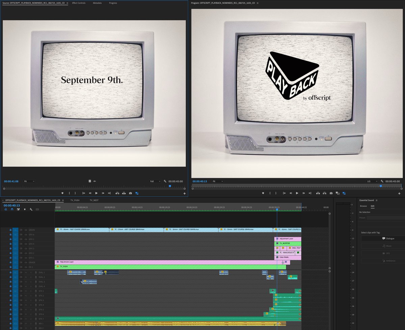Go to In point in Source monitor
Image resolution: width=405 pixels, height=330 pixels.
[84, 193]
